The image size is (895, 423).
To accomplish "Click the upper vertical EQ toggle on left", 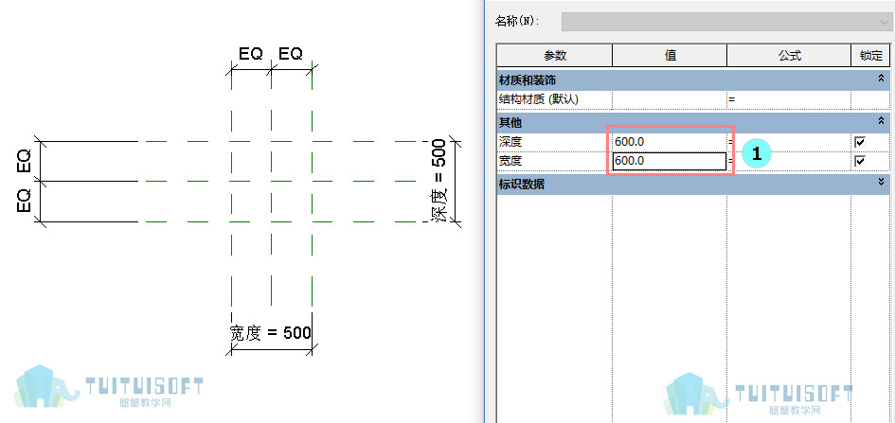I will tap(24, 160).
